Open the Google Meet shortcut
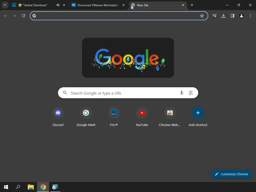The width and height of the screenshot is (256, 192). (86, 117)
